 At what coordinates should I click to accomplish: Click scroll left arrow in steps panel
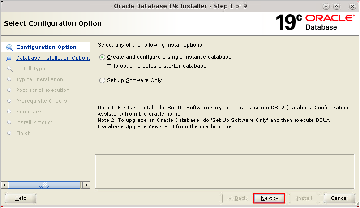[x=4, y=185]
